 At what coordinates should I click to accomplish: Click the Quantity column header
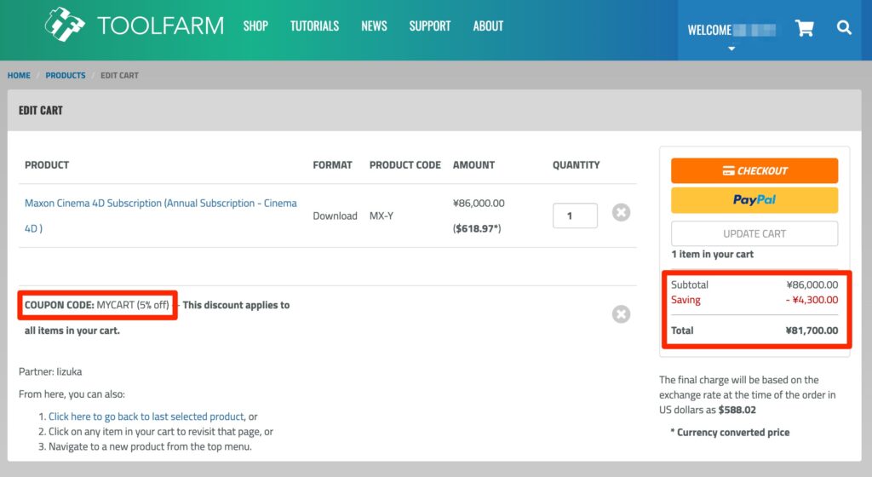coord(576,165)
